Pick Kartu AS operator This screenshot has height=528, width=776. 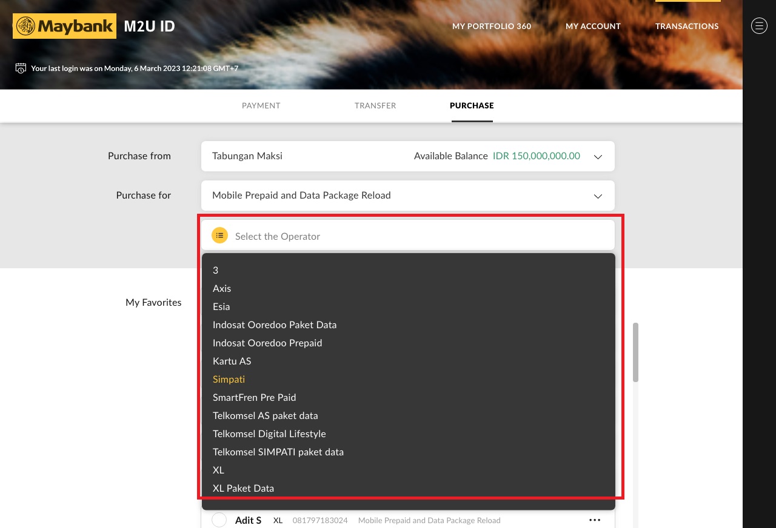point(408,361)
